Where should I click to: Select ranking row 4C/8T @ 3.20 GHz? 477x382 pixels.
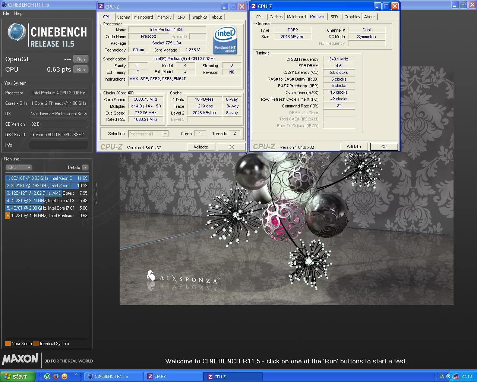coord(47,201)
